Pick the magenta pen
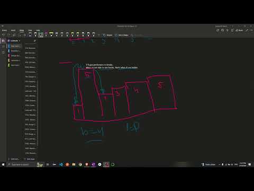The width and height of the screenshot is (254, 191). 46,34
